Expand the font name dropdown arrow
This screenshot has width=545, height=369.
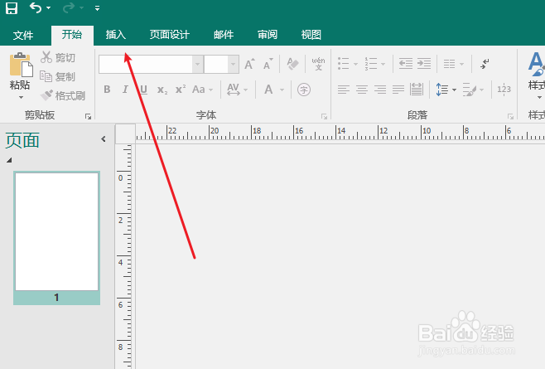click(x=197, y=64)
